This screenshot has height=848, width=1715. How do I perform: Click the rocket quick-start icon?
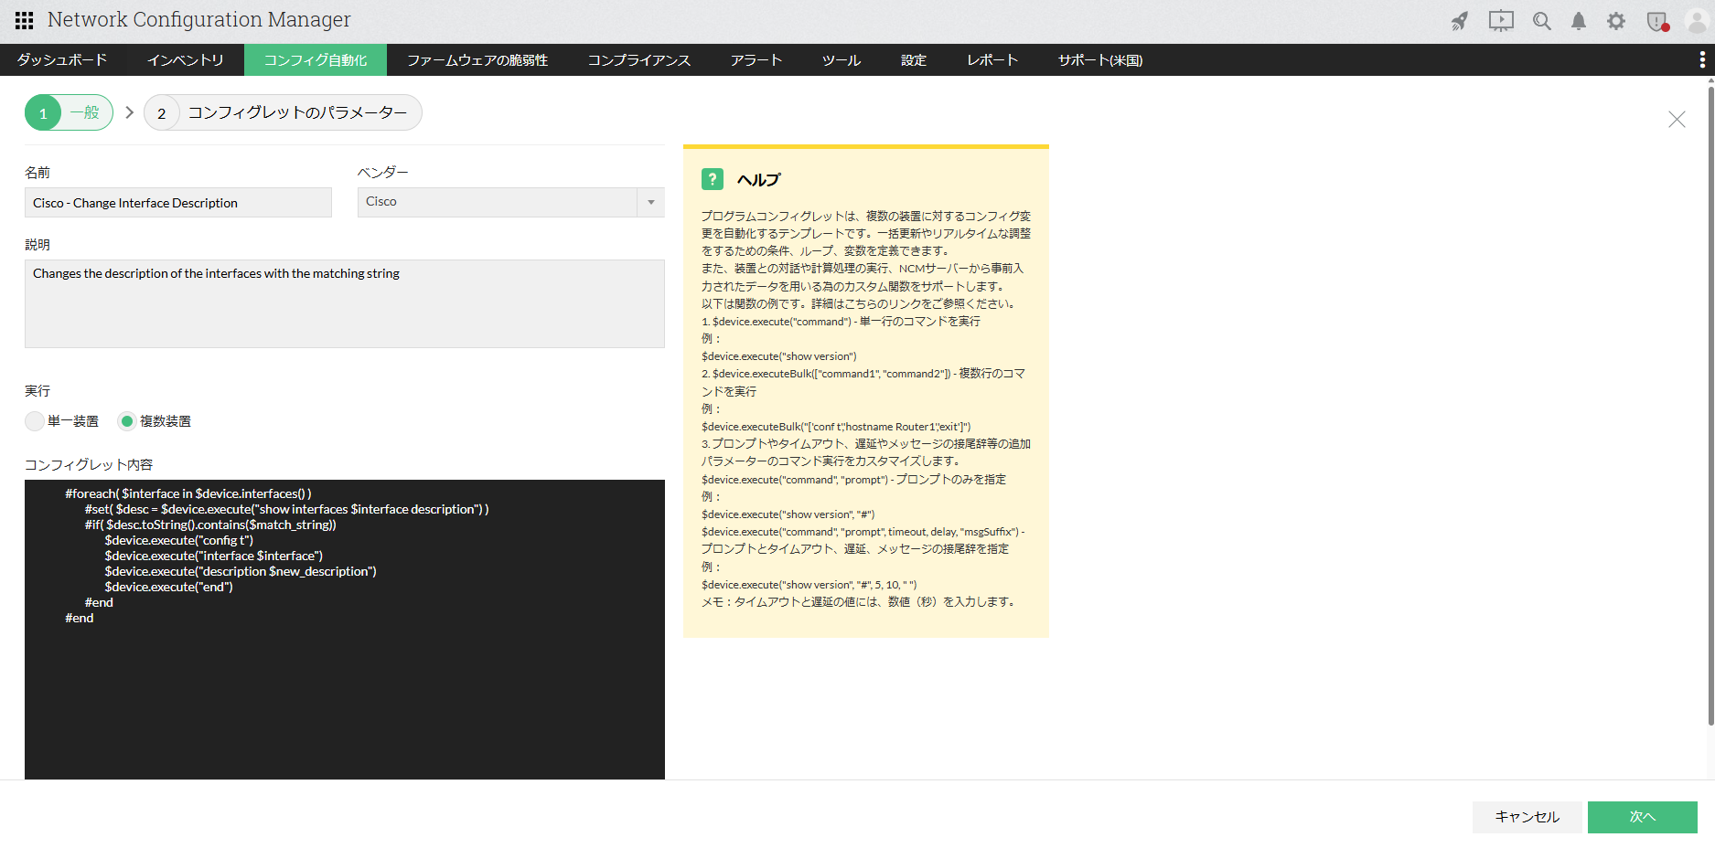tap(1460, 21)
